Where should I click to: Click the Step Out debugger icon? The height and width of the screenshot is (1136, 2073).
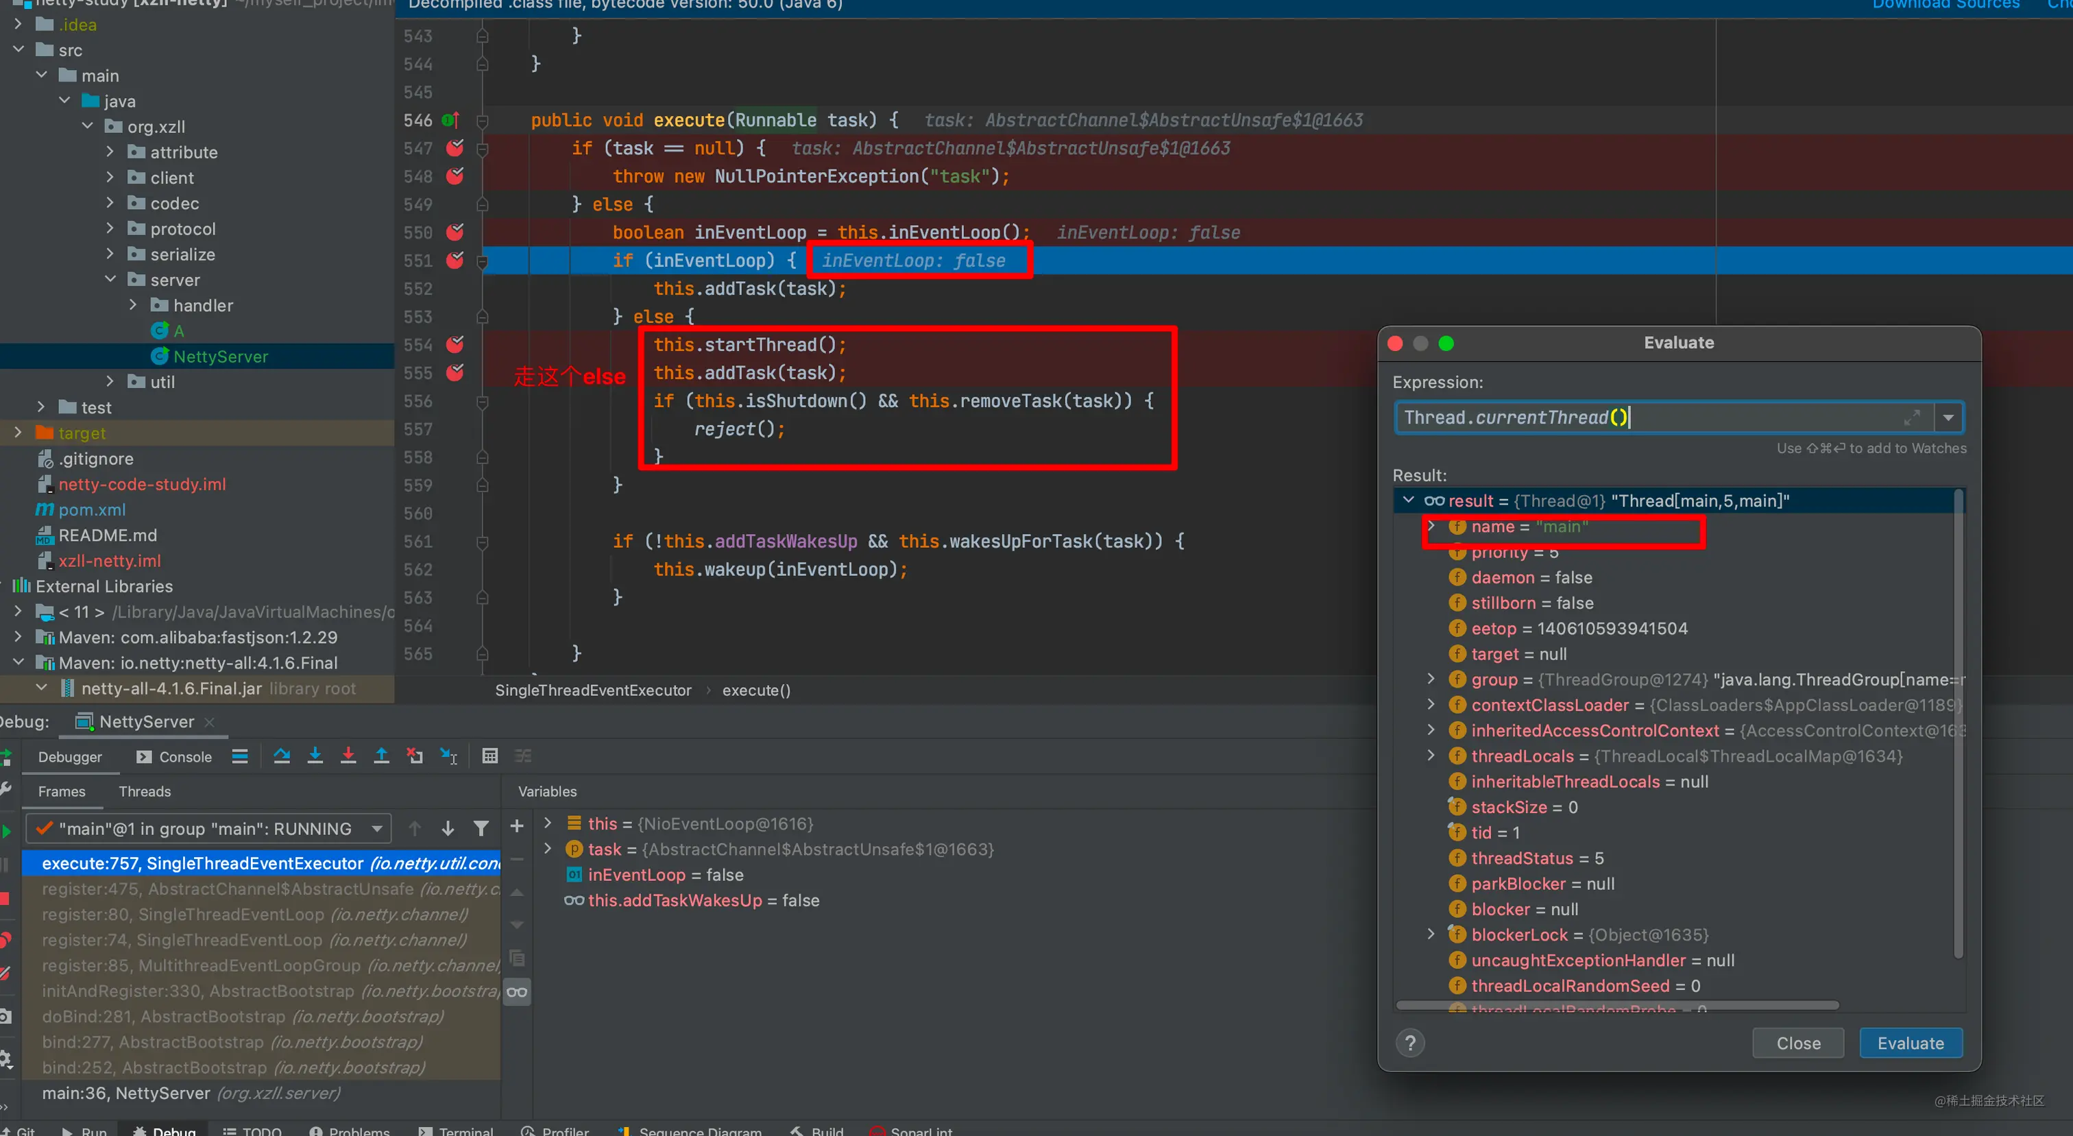point(381,756)
